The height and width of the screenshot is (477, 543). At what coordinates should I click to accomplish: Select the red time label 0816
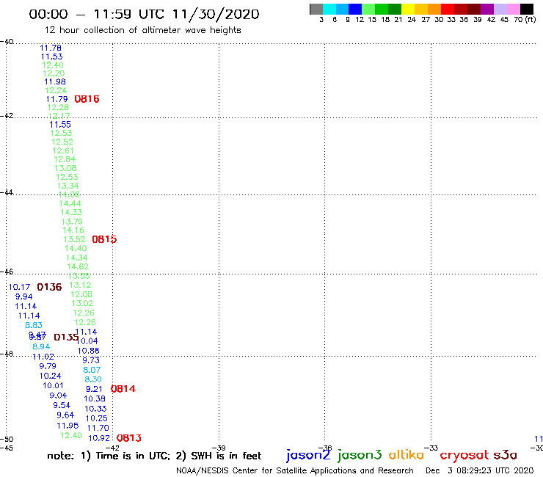click(87, 99)
